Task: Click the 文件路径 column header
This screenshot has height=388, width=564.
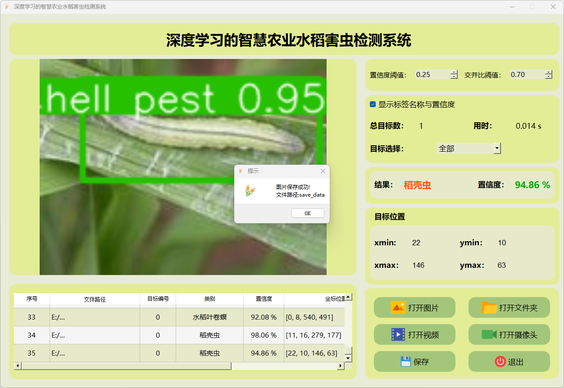Action: tap(95, 299)
